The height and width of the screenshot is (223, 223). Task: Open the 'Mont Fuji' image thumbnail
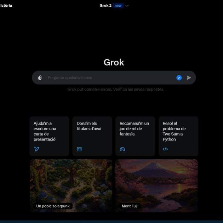[156, 186]
